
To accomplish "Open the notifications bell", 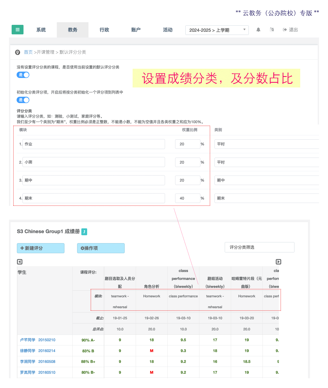I will pyautogui.click(x=258, y=30).
